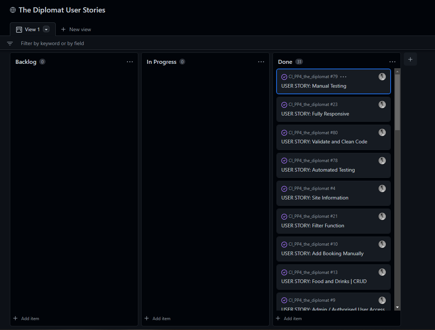Click The Diplomat User Stories project title
Image resolution: width=435 pixels, height=330 pixels.
62,10
